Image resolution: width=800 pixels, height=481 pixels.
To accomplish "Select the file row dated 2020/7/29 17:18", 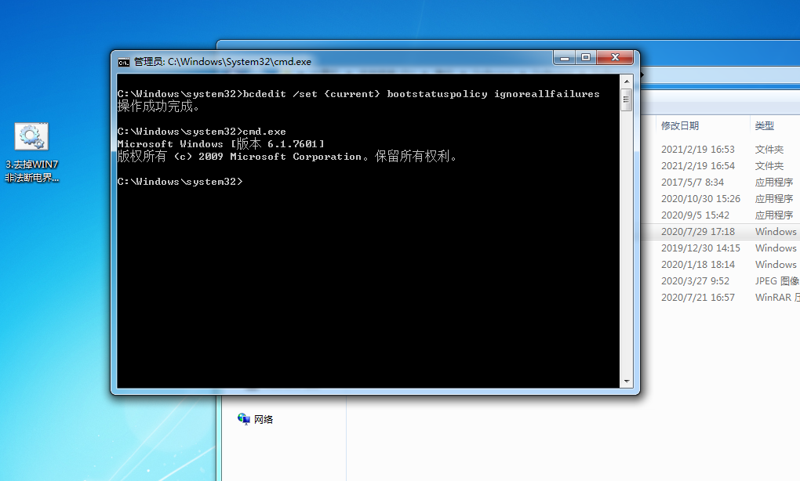I will [698, 232].
